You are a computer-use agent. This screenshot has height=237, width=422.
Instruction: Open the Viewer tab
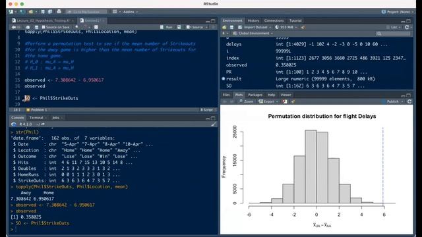pos(286,95)
